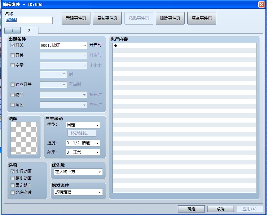Check the 允许穿透 option
Image resolution: width=267 pixels, height=215 pixels.
point(12,192)
